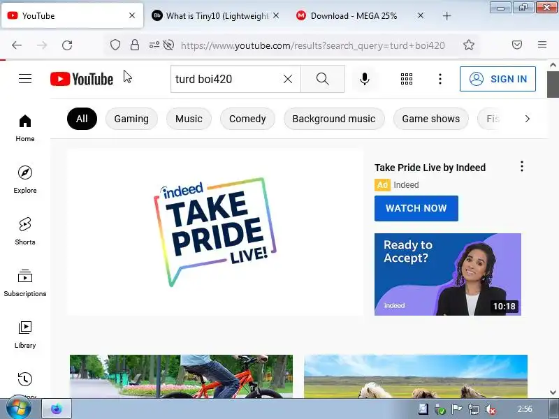Click the muted volume tray icon

point(491,410)
